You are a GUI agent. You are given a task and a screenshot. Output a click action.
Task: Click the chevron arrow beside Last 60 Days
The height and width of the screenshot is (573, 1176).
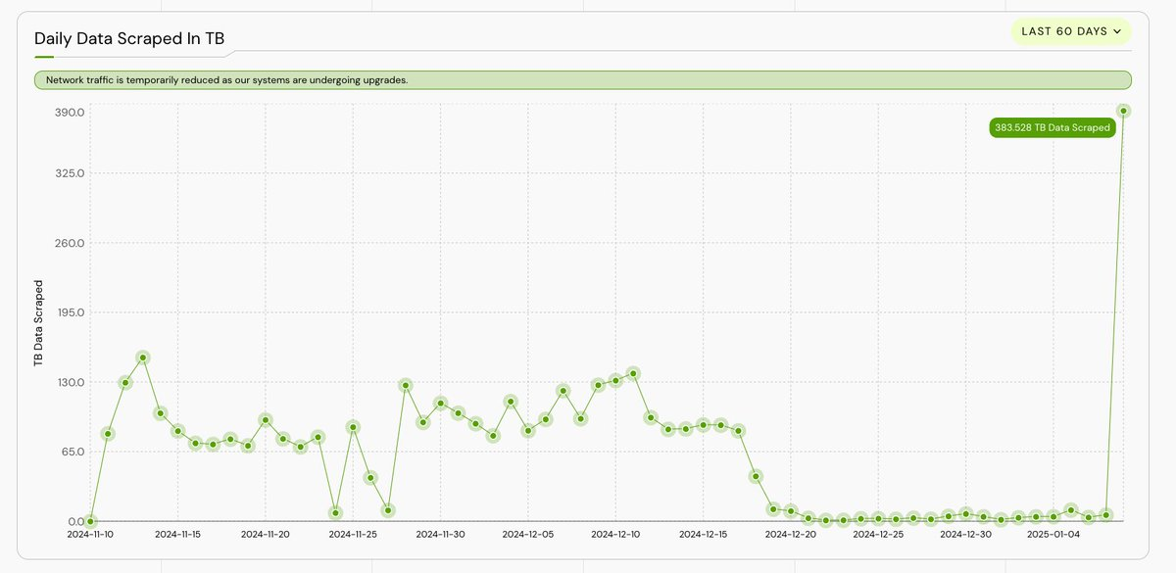point(1117,31)
